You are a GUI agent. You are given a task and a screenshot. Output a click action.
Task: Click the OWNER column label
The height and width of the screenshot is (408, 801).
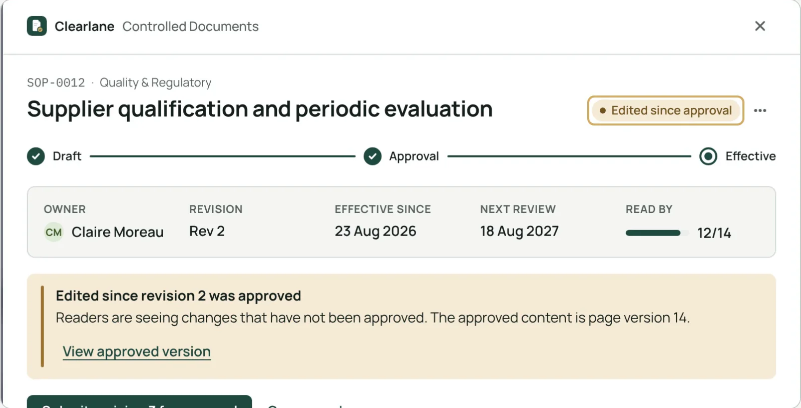click(65, 209)
